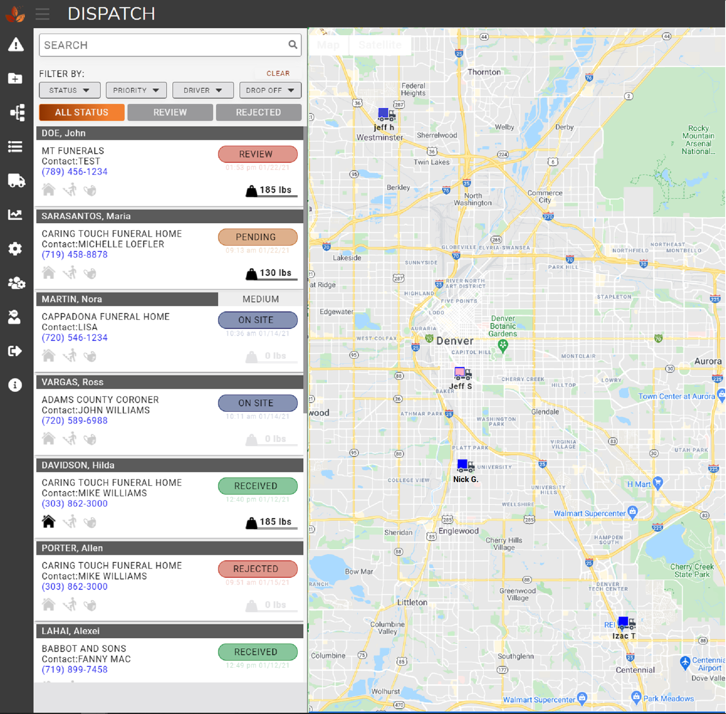The height and width of the screenshot is (714, 726).
Task: Open the DROP OFF filter dropdown
Action: pyautogui.click(x=270, y=90)
